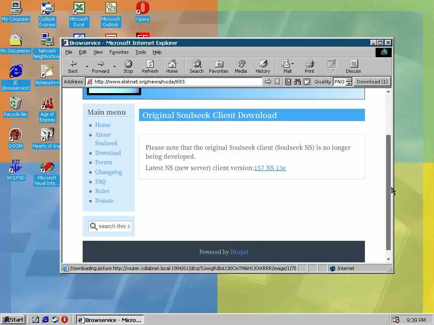434x325 pixels.
Task: Open the Windows Start button
Action: click(x=13, y=320)
